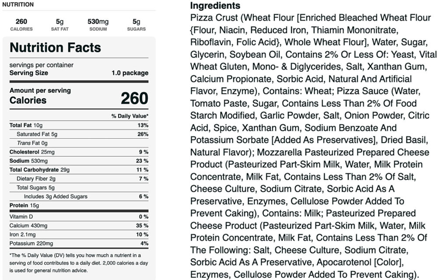
Task: Click the % Daily Value footnote text
Action: pos(74,262)
